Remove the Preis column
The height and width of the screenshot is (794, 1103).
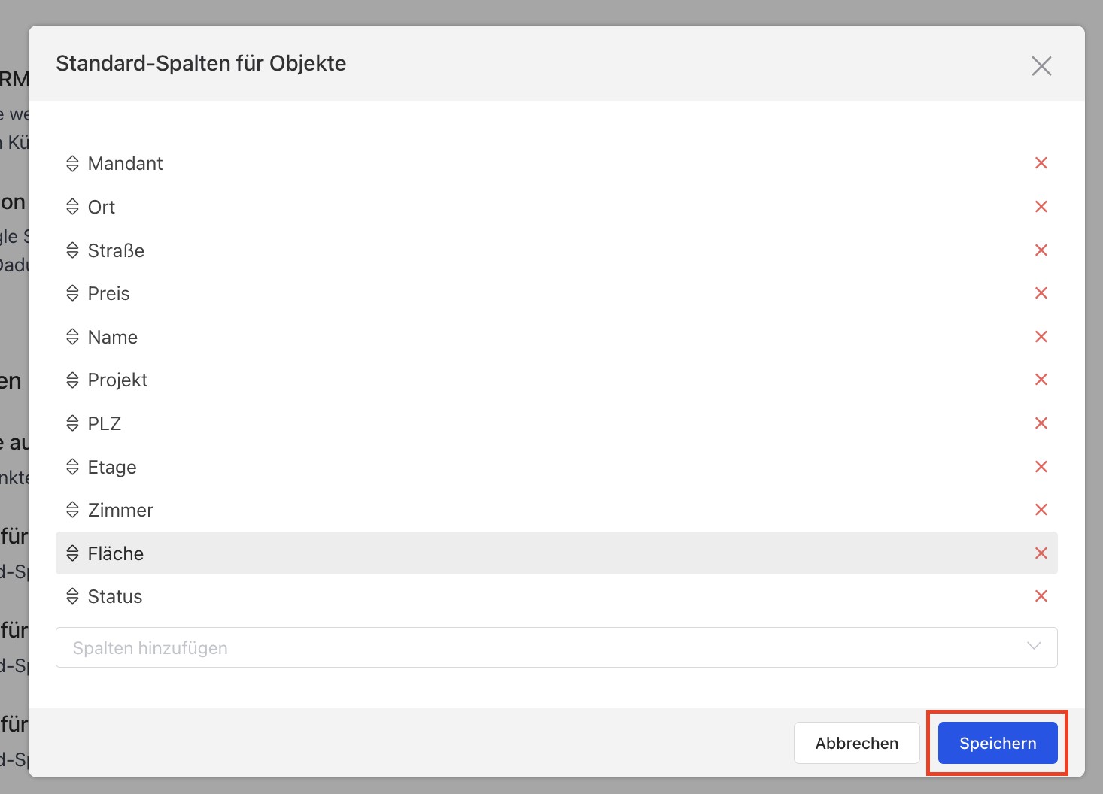click(1041, 293)
